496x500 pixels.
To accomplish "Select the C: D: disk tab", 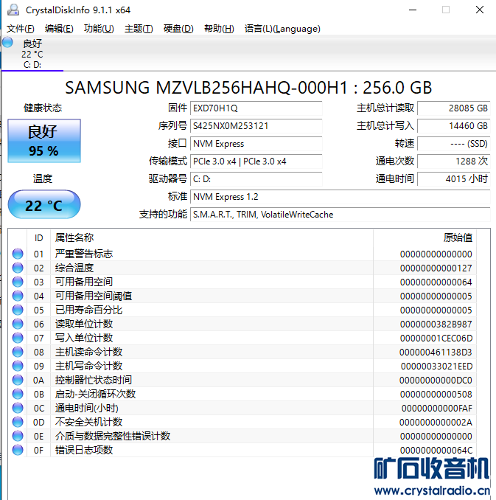I will tap(32, 53).
